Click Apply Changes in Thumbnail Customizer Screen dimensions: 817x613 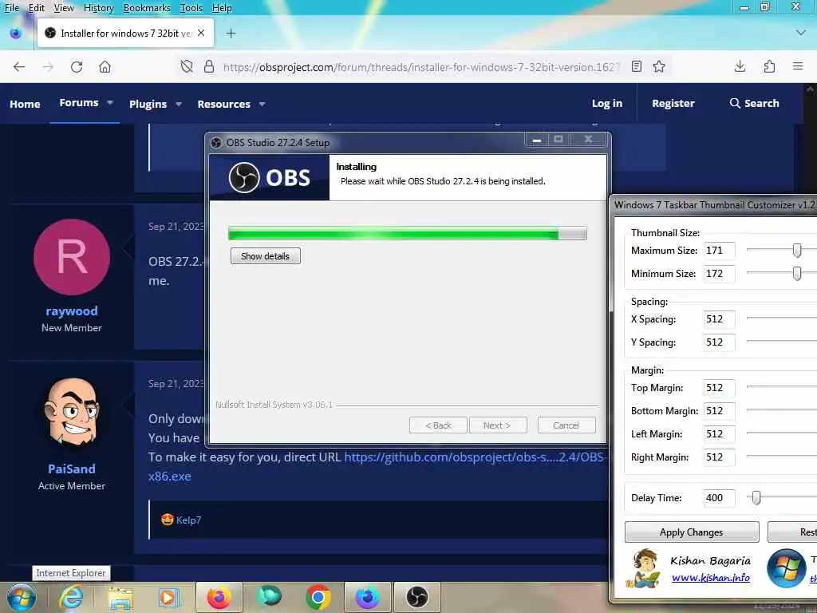pyautogui.click(x=692, y=532)
